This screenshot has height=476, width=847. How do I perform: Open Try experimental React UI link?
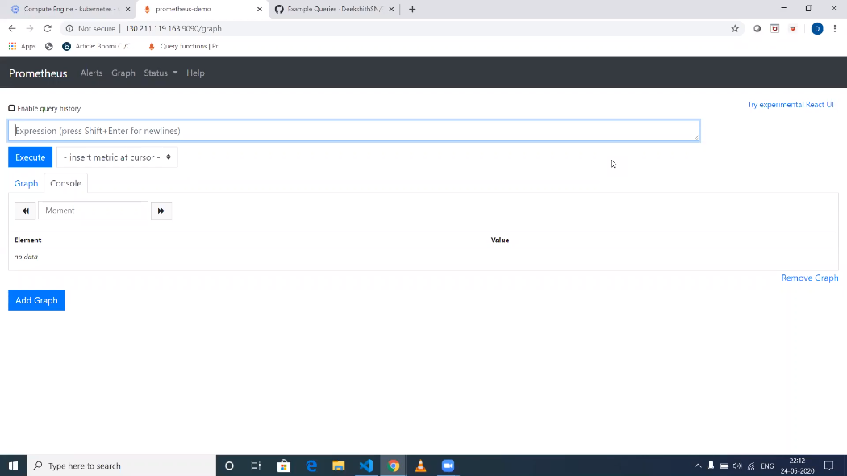[791, 105]
